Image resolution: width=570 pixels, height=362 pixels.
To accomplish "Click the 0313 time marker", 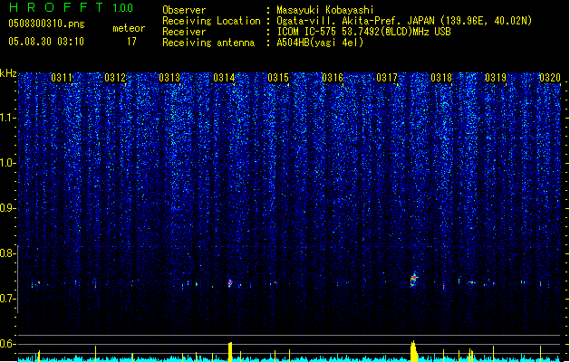I will point(169,78).
